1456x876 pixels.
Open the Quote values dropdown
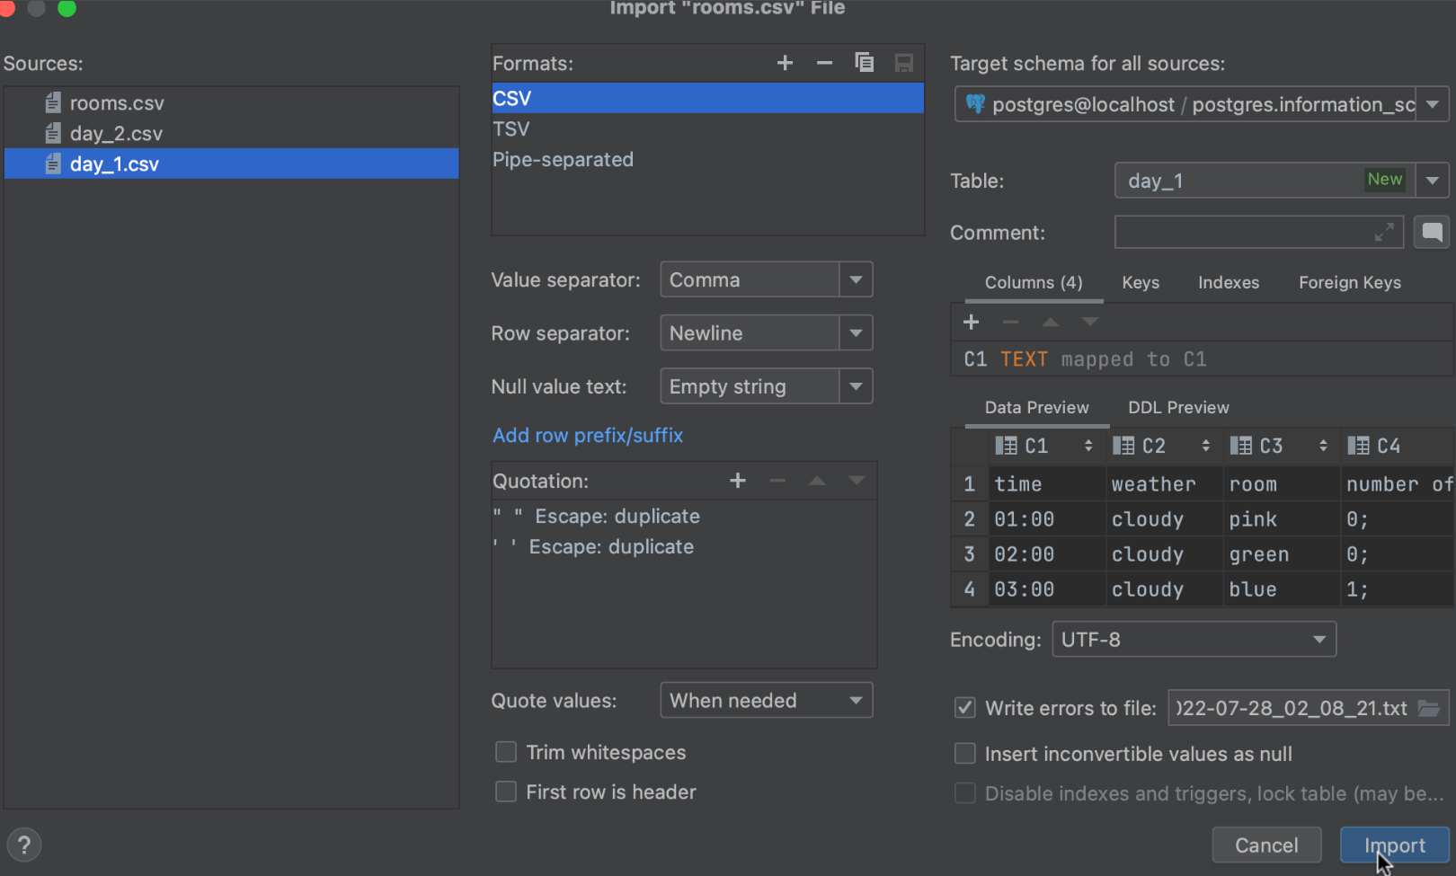(856, 701)
